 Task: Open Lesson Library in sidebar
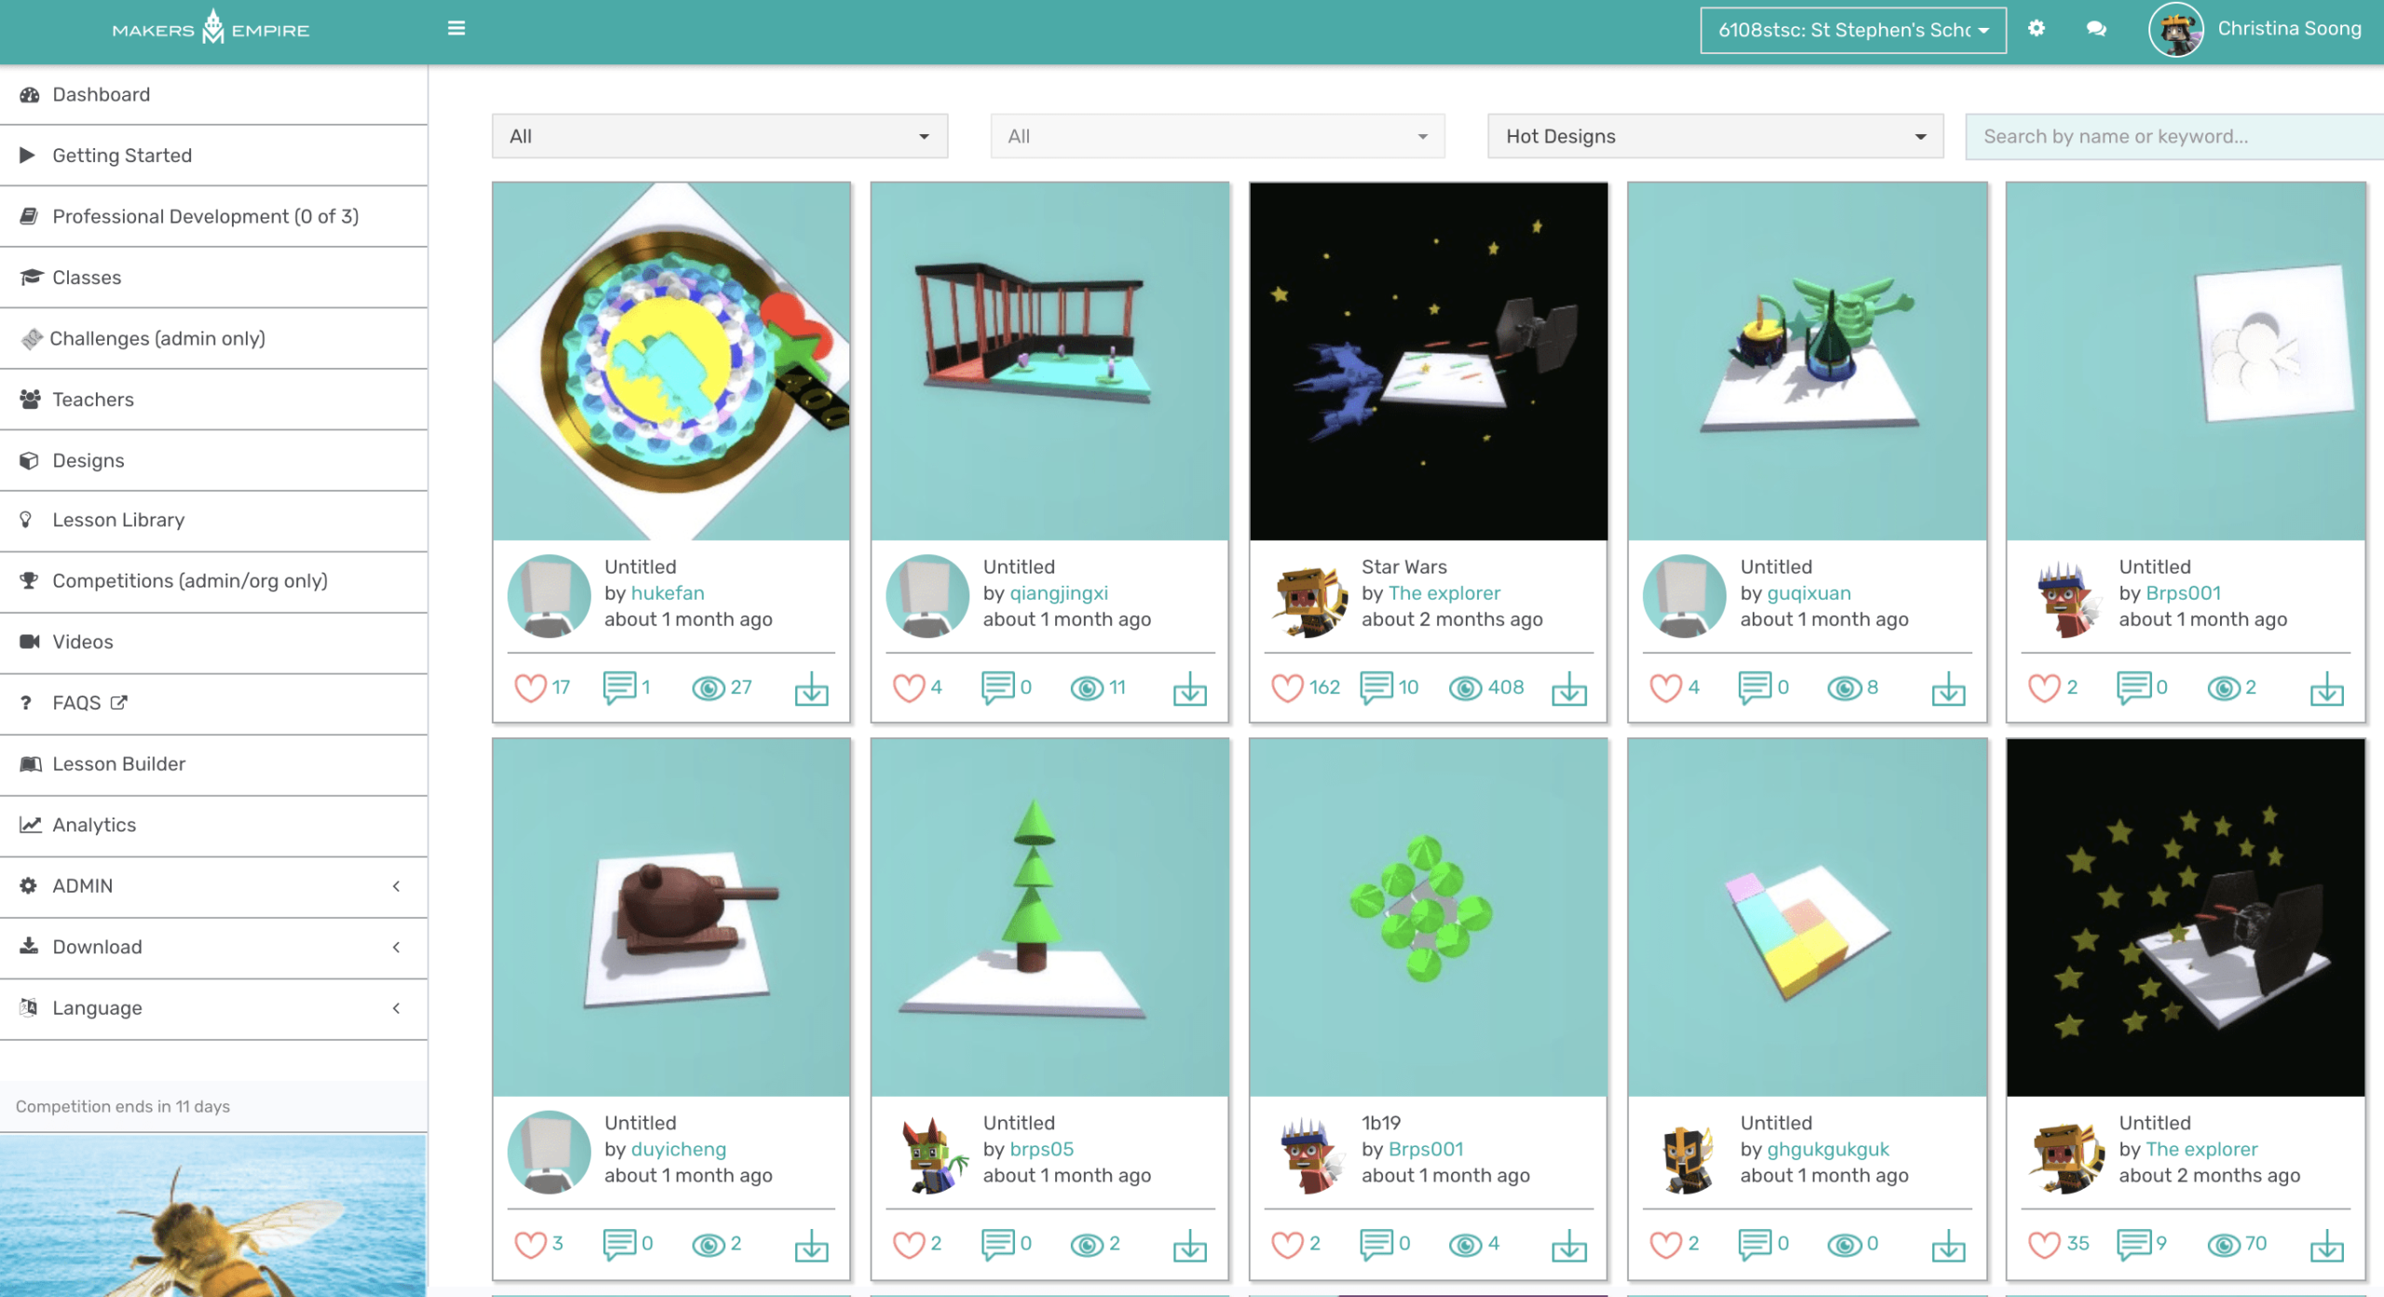coord(214,520)
